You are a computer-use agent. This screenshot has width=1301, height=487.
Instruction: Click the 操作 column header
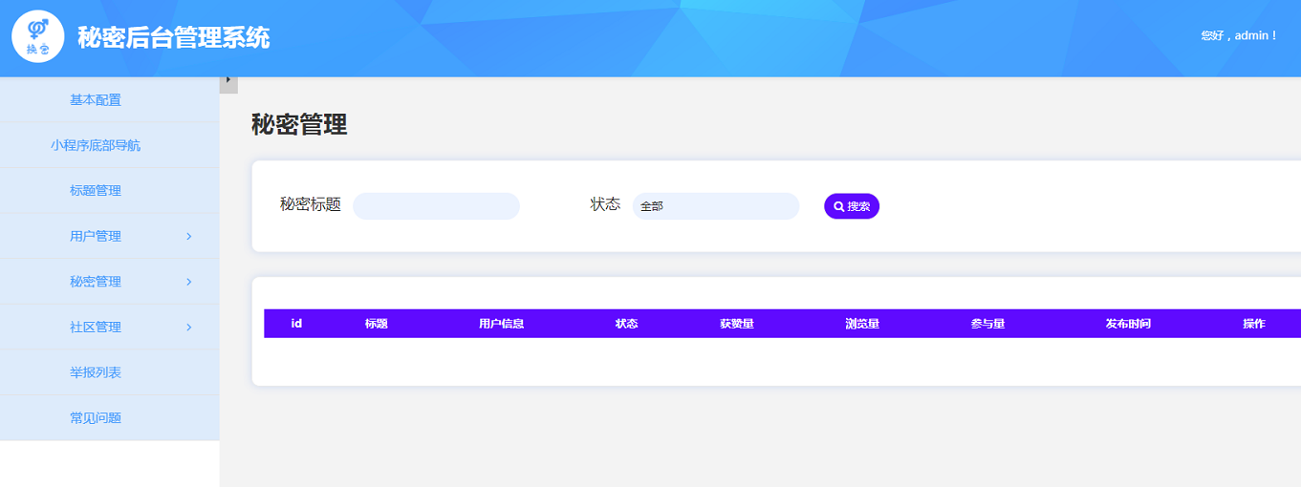(1254, 324)
